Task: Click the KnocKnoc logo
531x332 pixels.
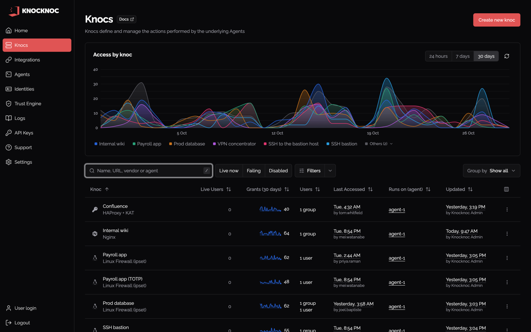Action: 34,11
